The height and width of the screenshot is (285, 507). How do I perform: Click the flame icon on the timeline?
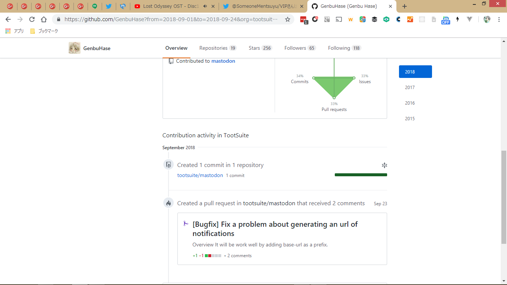click(x=169, y=203)
